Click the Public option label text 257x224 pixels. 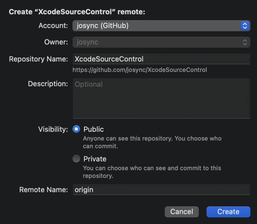[93, 129]
